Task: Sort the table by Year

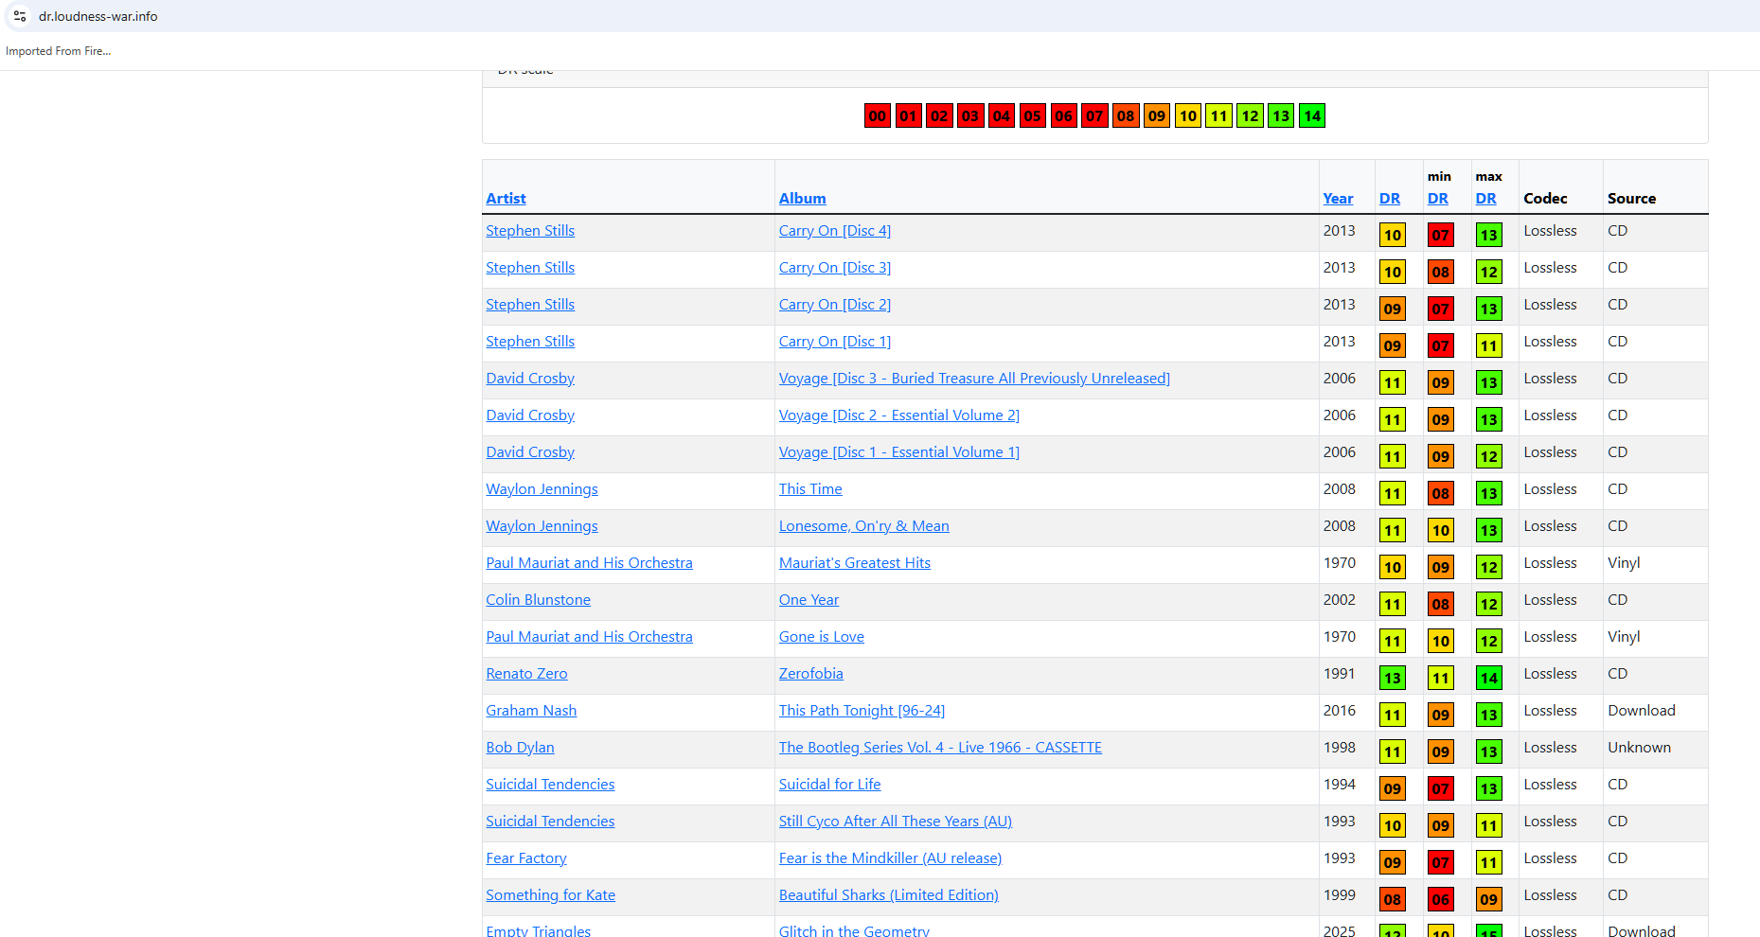Action: [x=1338, y=199]
